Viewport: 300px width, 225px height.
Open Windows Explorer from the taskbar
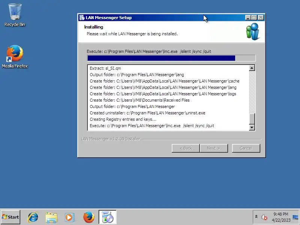(51, 217)
